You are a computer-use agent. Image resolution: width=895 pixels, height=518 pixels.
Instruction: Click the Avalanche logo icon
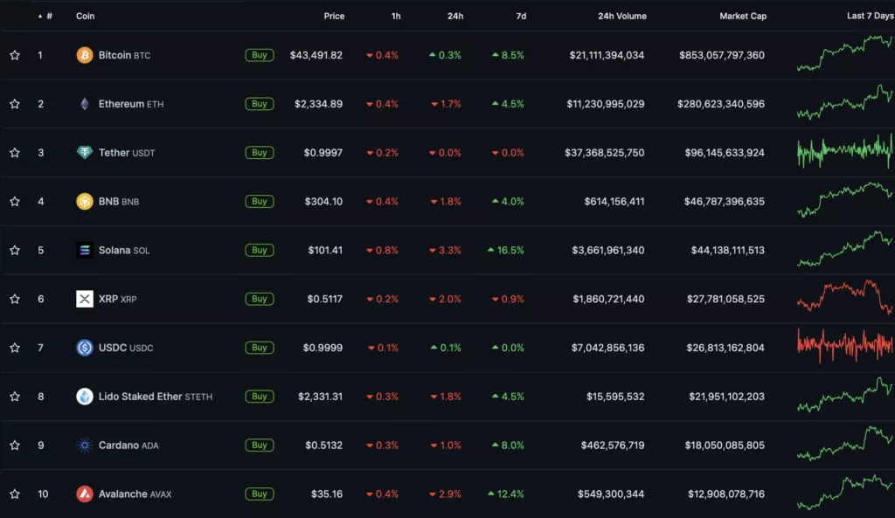pyautogui.click(x=85, y=494)
